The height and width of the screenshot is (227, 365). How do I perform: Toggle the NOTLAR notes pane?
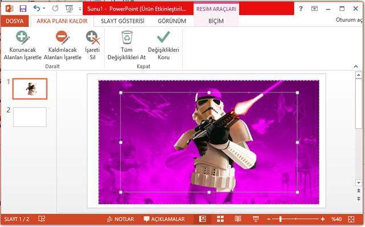(x=120, y=219)
